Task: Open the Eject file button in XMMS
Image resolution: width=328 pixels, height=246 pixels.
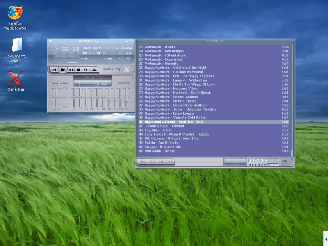Action: 94,69
